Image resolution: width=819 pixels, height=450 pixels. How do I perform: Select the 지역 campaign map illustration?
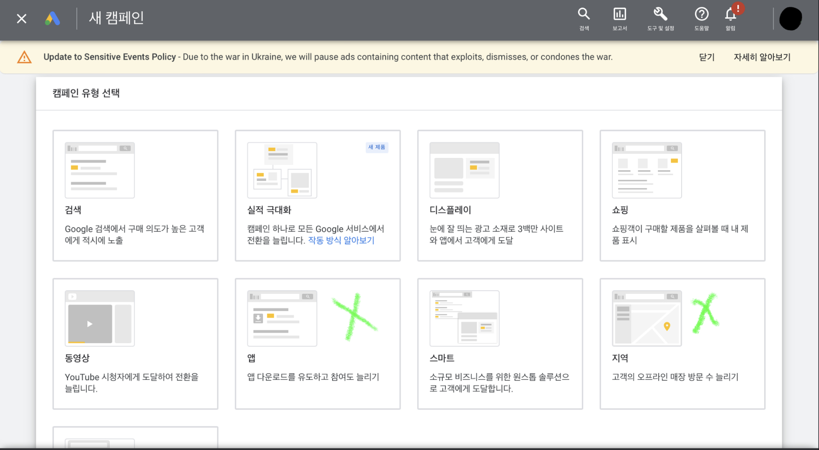pos(647,318)
